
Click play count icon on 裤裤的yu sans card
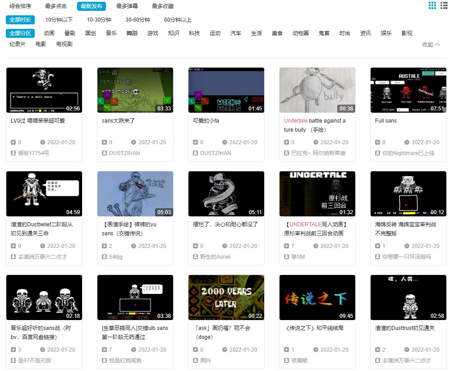coord(104,246)
